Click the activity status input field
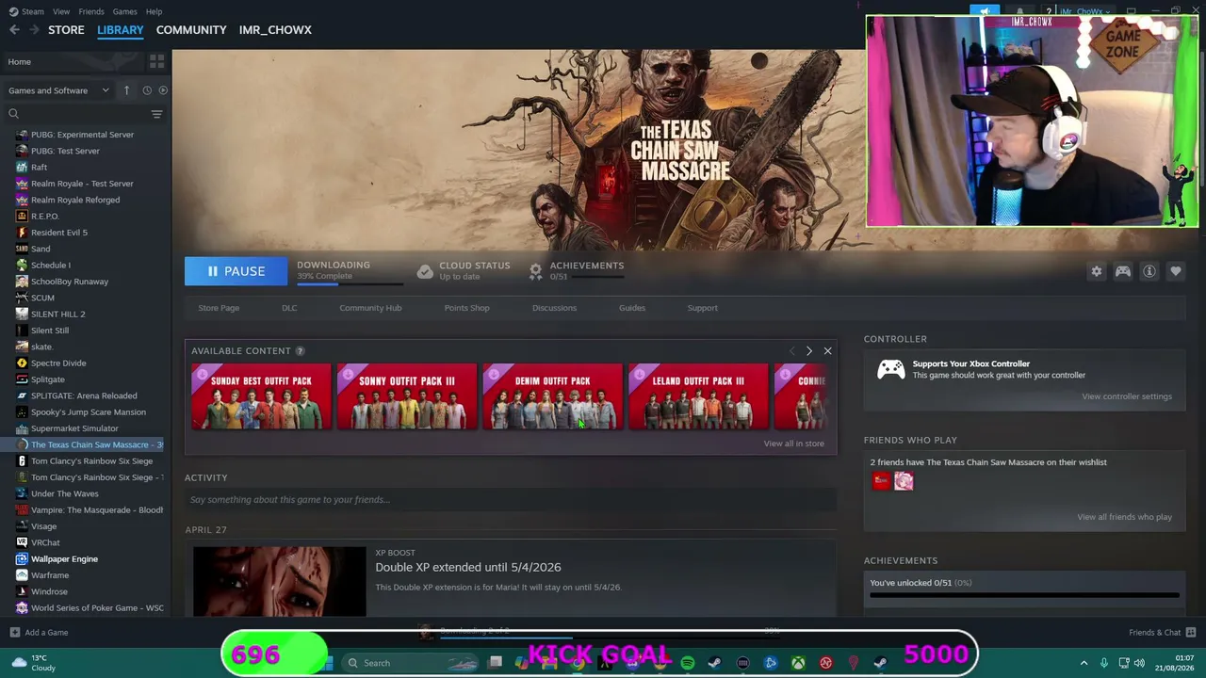This screenshot has width=1206, height=678. (x=511, y=500)
